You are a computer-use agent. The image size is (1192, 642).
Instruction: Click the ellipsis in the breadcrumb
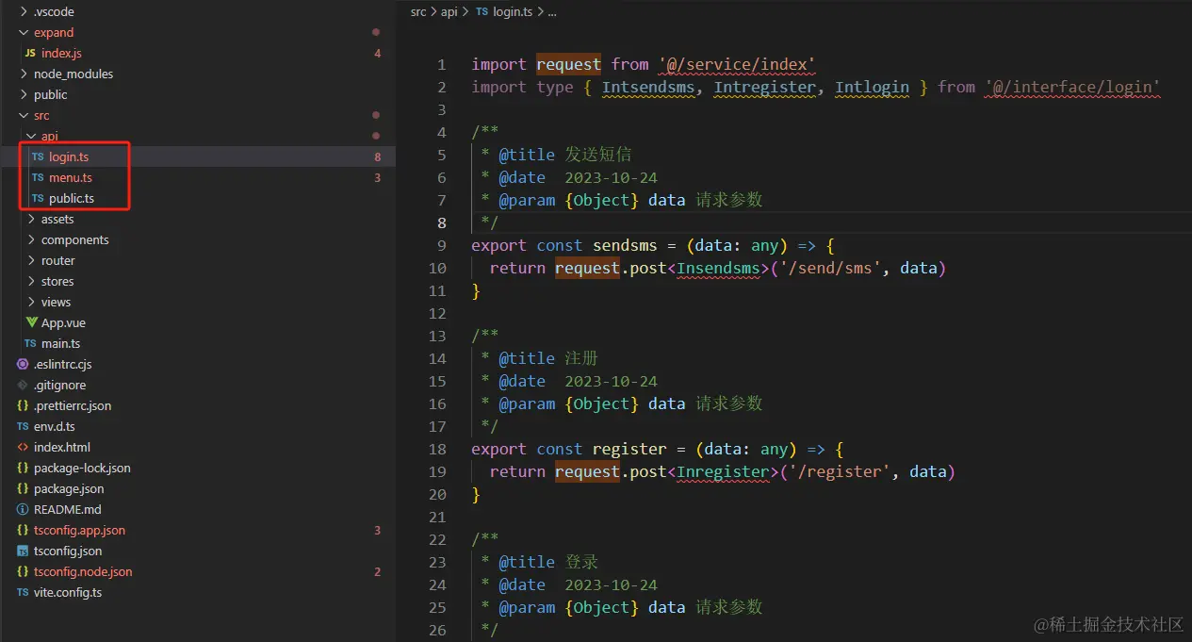coord(552,12)
